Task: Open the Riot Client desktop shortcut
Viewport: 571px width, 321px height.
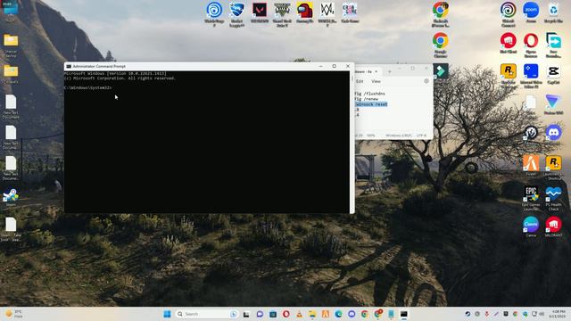Action: click(508, 43)
